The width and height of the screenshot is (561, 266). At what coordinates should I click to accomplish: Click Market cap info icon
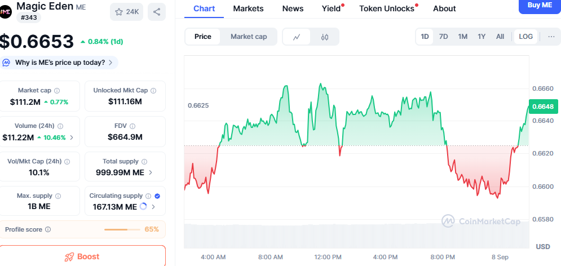pos(57,90)
